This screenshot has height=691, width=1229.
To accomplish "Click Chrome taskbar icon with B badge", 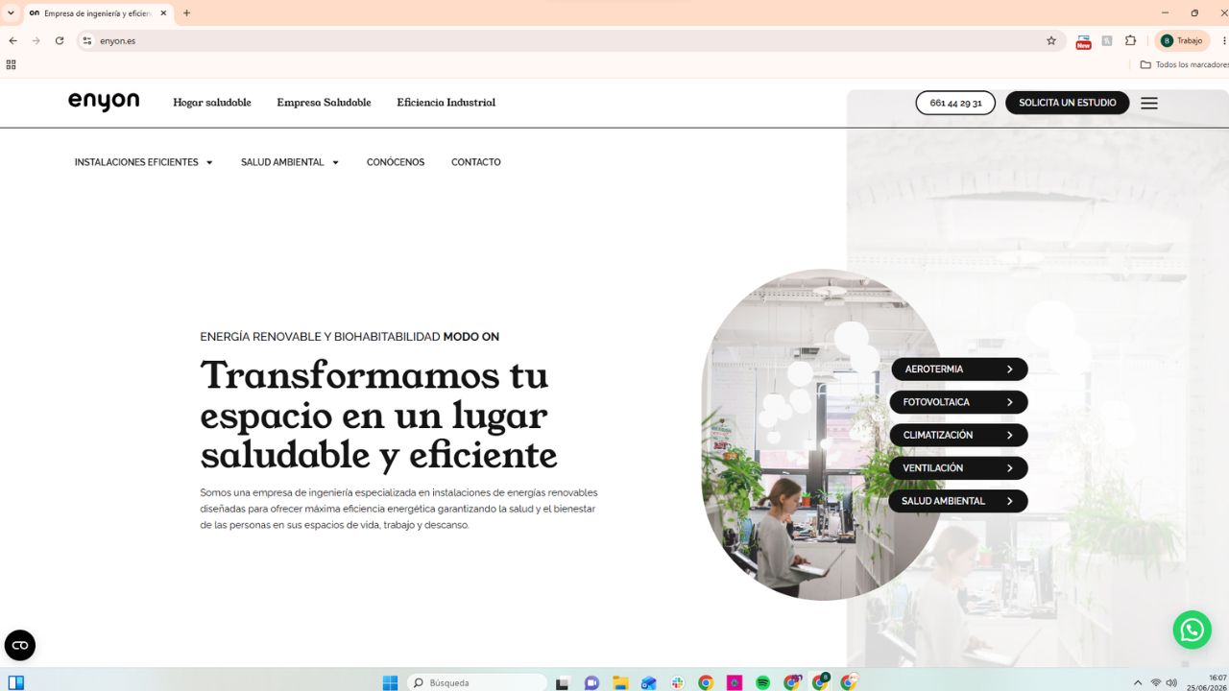I will 821,682.
